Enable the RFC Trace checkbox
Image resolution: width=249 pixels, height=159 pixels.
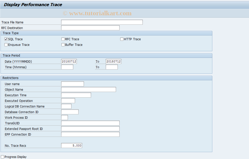tap(63, 39)
